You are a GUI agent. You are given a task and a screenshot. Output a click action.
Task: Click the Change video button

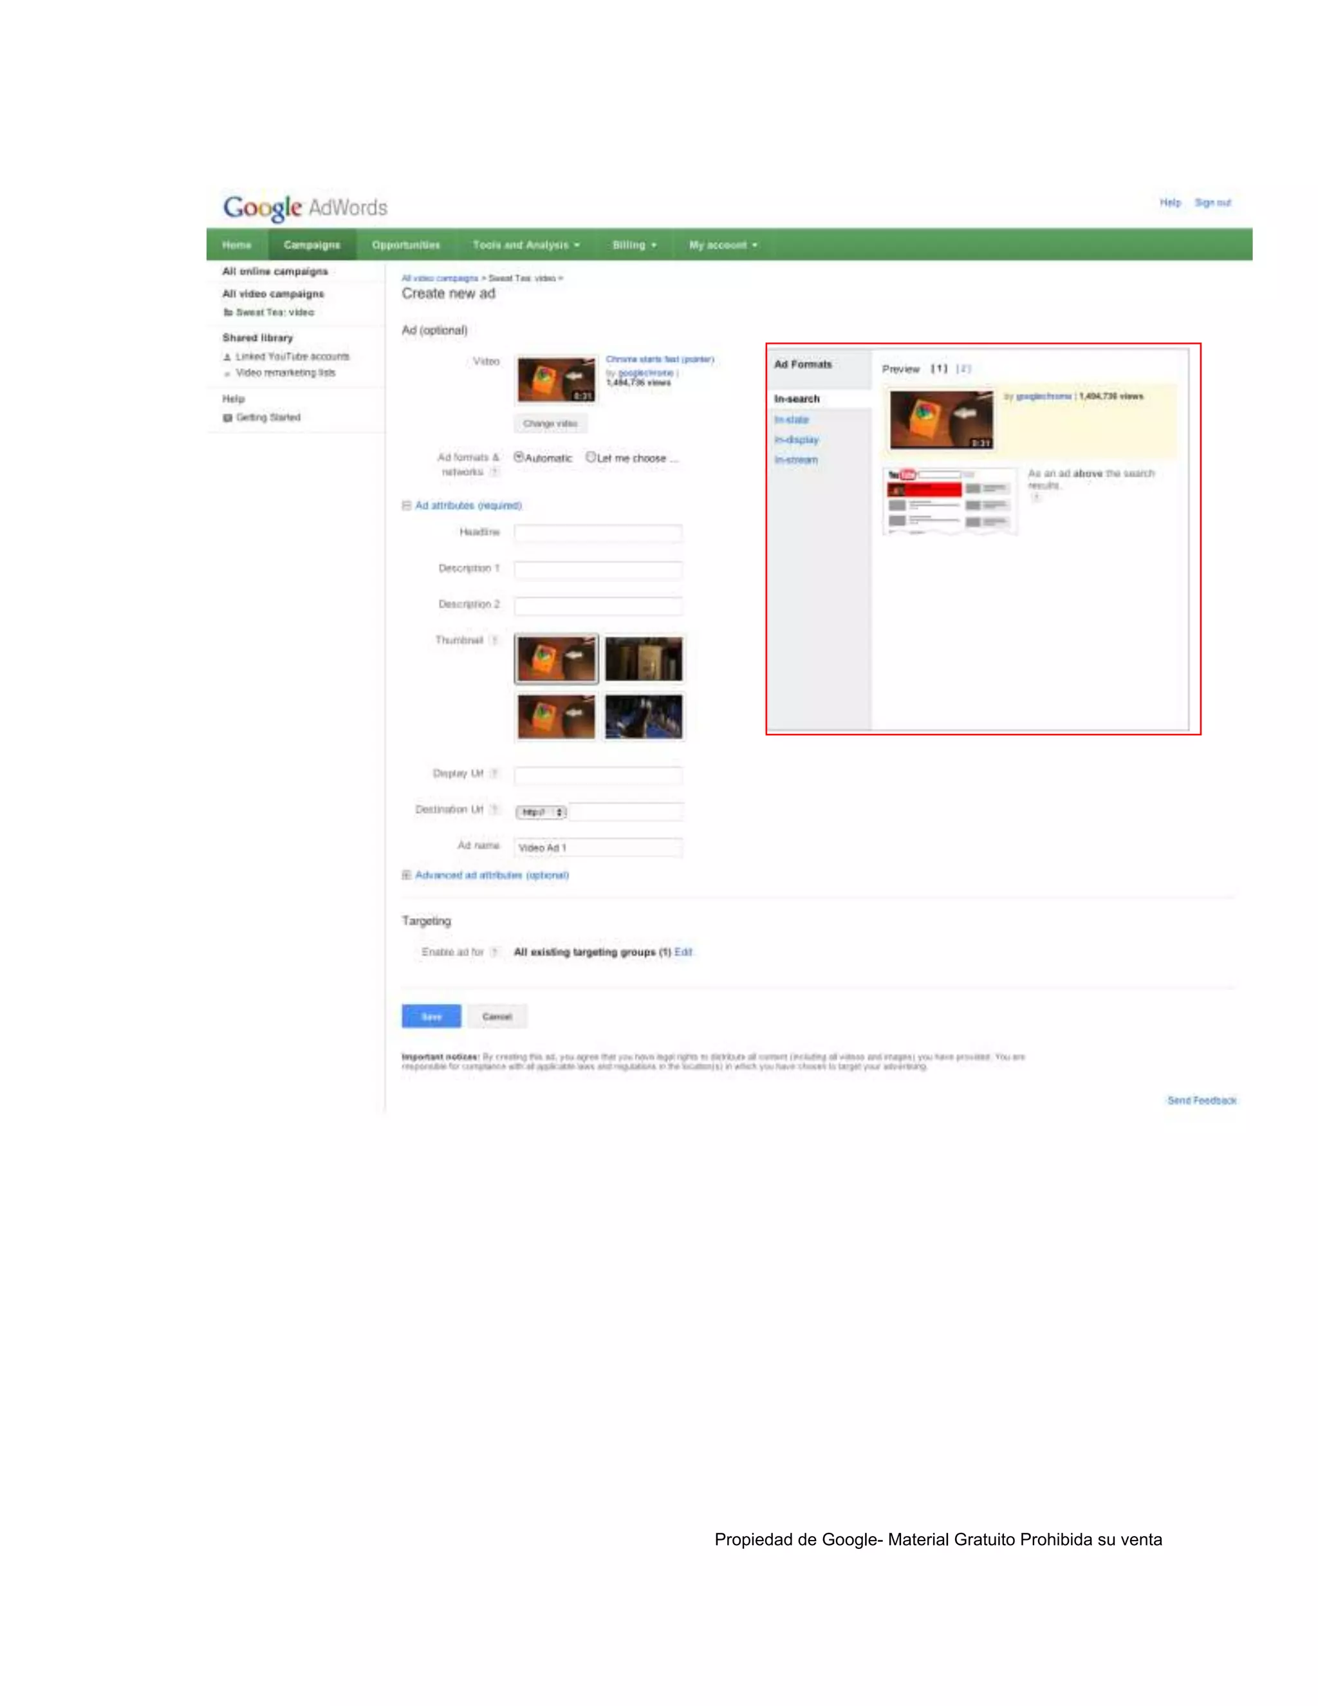pos(550,424)
